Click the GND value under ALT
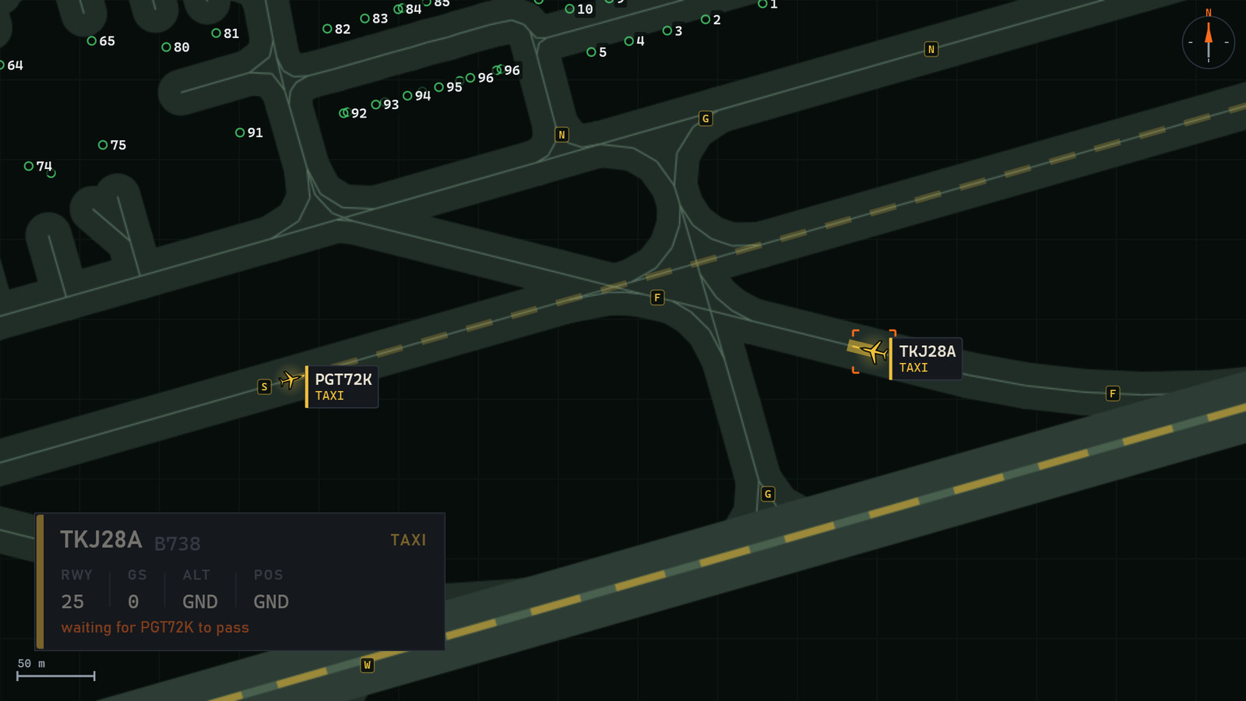The width and height of the screenshot is (1246, 701). point(200,601)
